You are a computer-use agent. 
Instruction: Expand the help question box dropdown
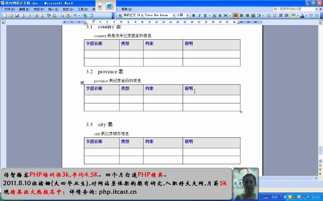pos(317,9)
